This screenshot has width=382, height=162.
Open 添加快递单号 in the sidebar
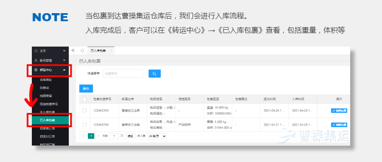[x=49, y=104]
